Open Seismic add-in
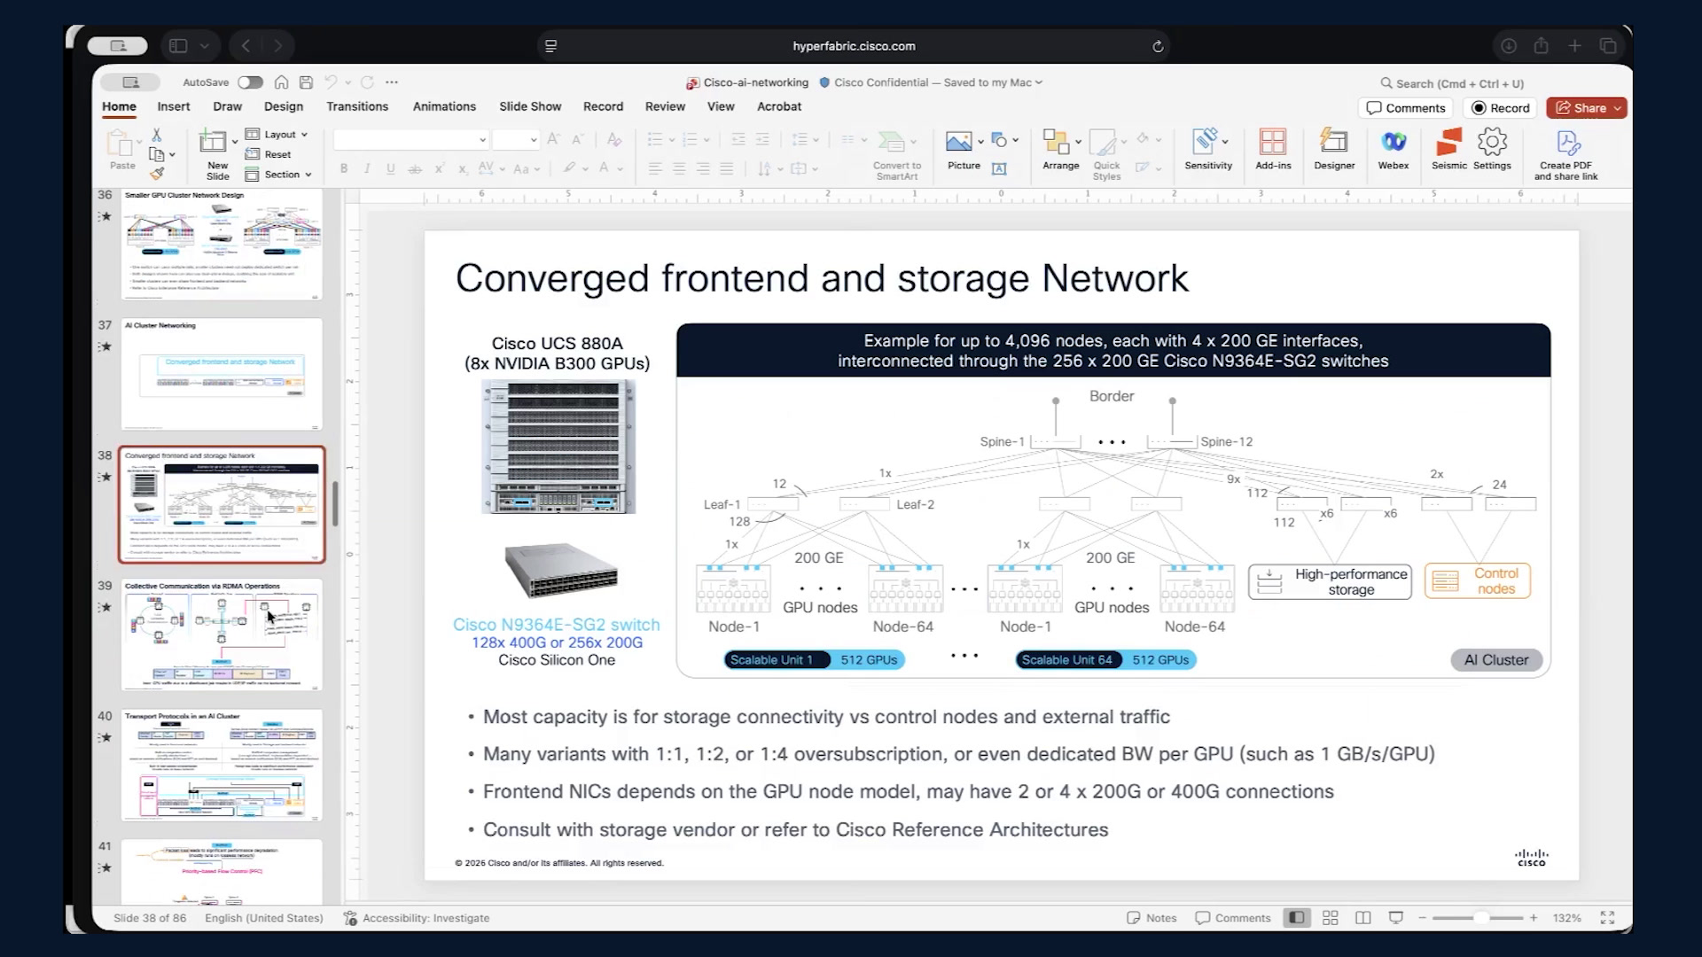The width and height of the screenshot is (1702, 957). pyautogui.click(x=1449, y=149)
